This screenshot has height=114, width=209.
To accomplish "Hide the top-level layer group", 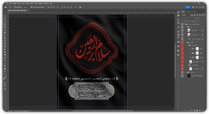I will (x=182, y=24).
